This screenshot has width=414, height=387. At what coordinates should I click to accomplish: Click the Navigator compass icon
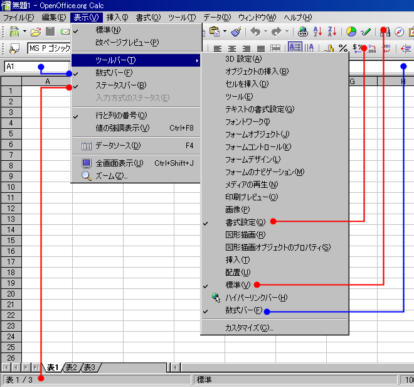tap(399, 32)
